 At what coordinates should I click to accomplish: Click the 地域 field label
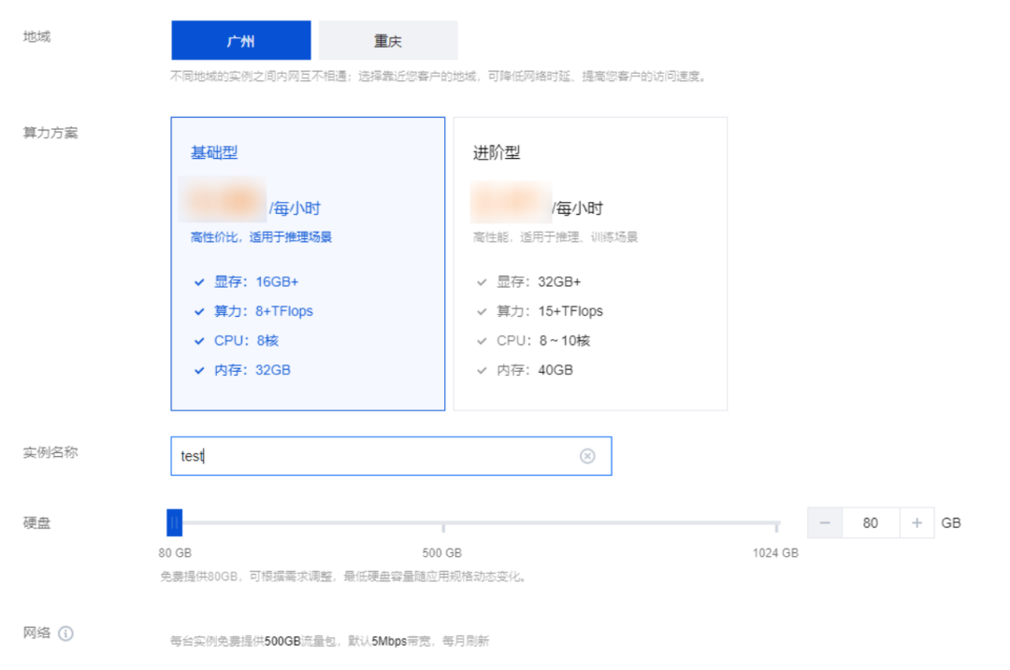tap(36, 36)
